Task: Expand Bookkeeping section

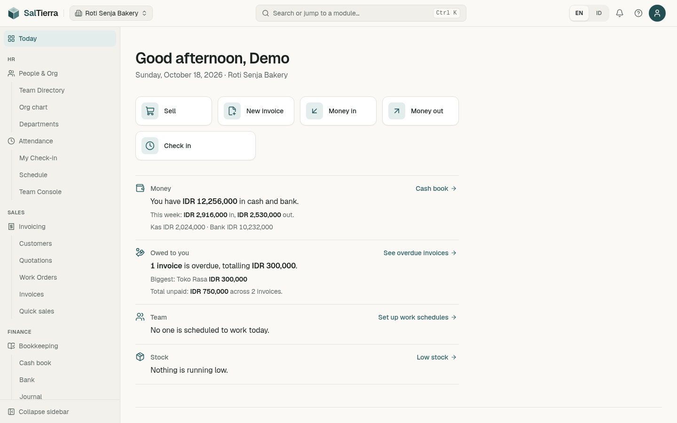Action: point(60,346)
